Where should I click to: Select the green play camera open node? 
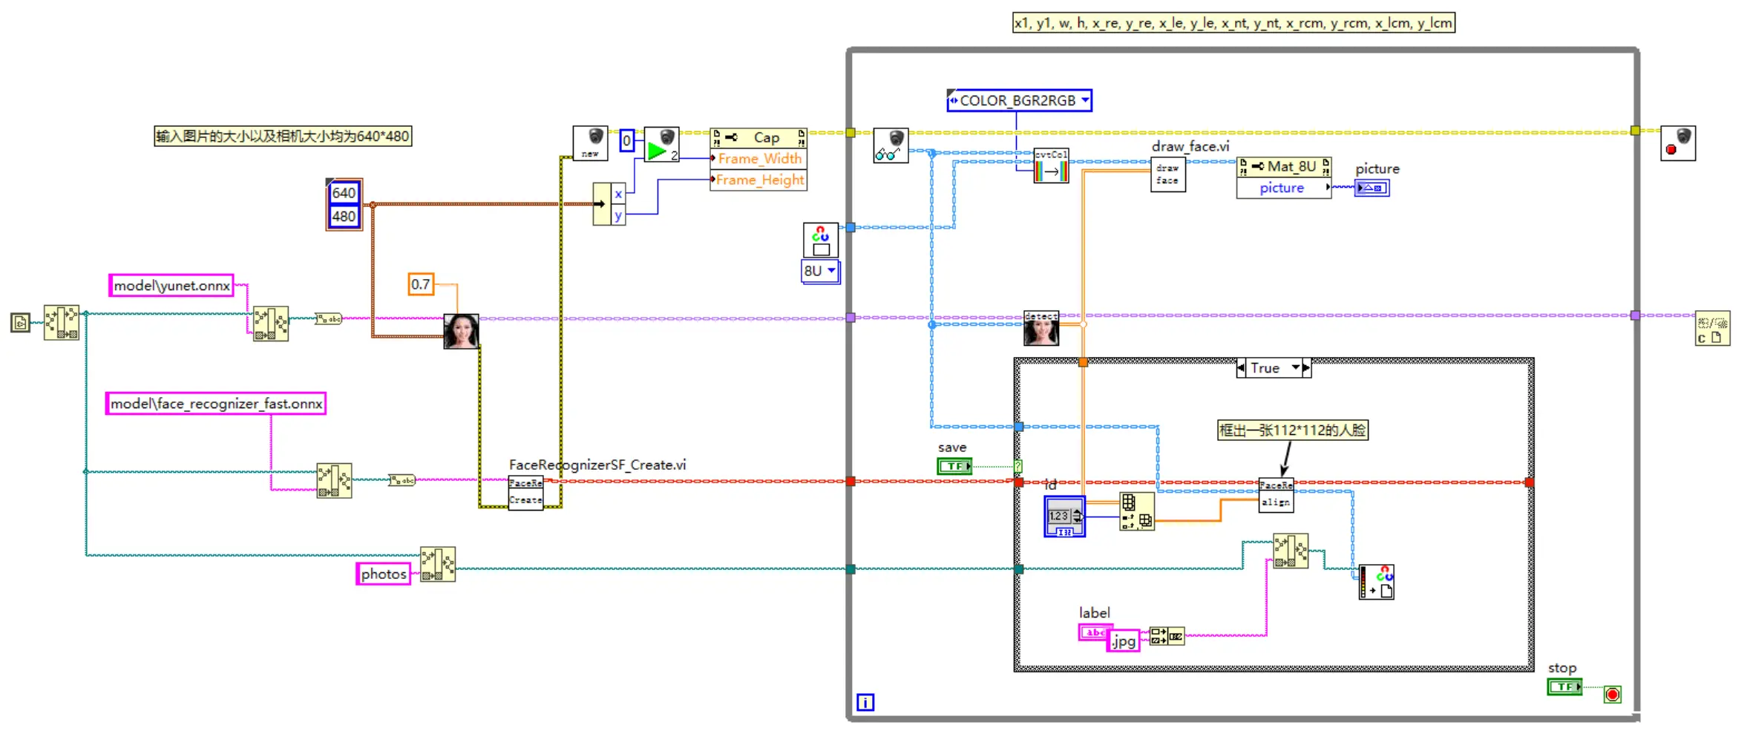tap(661, 145)
